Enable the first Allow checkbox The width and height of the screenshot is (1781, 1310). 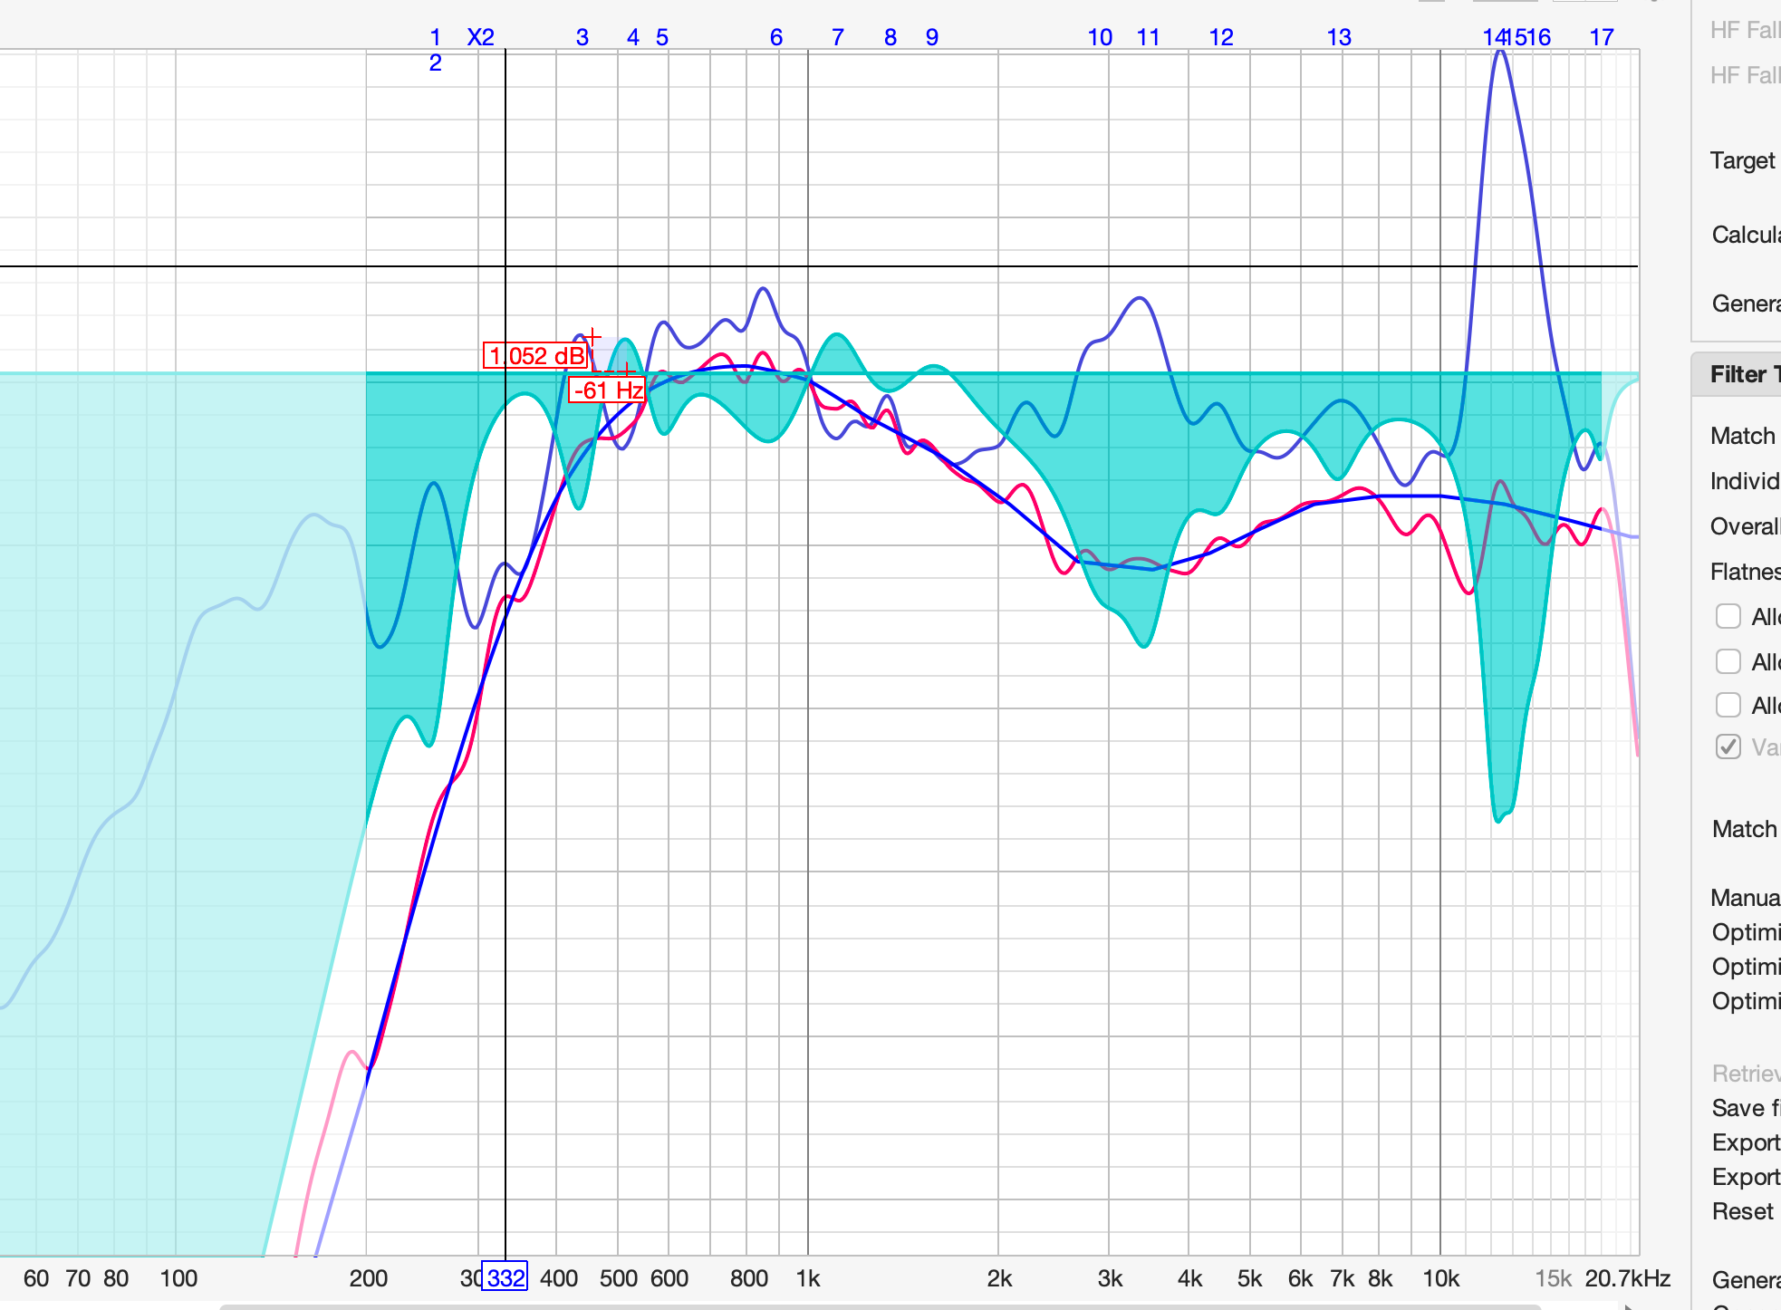[1728, 616]
